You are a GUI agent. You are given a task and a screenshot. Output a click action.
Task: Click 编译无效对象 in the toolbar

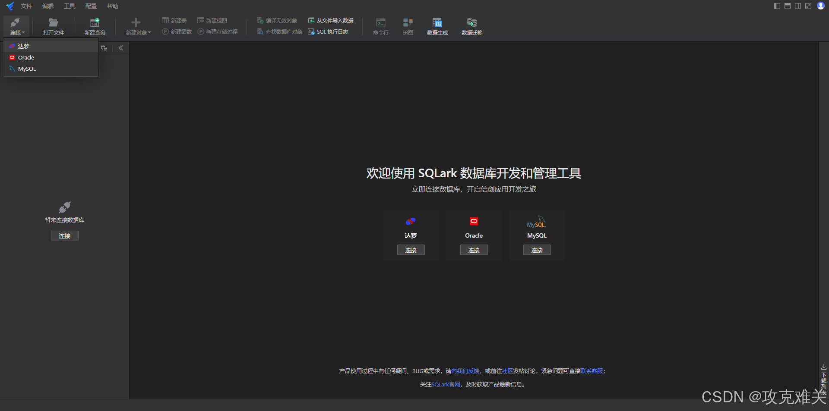click(x=277, y=21)
